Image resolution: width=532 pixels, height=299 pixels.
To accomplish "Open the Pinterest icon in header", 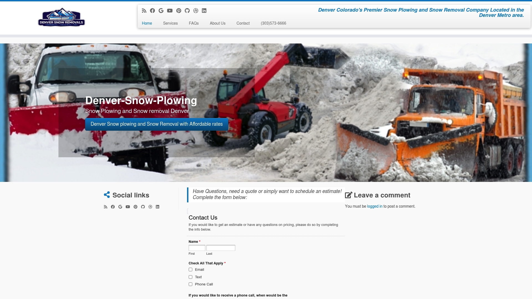I will pyautogui.click(x=179, y=11).
